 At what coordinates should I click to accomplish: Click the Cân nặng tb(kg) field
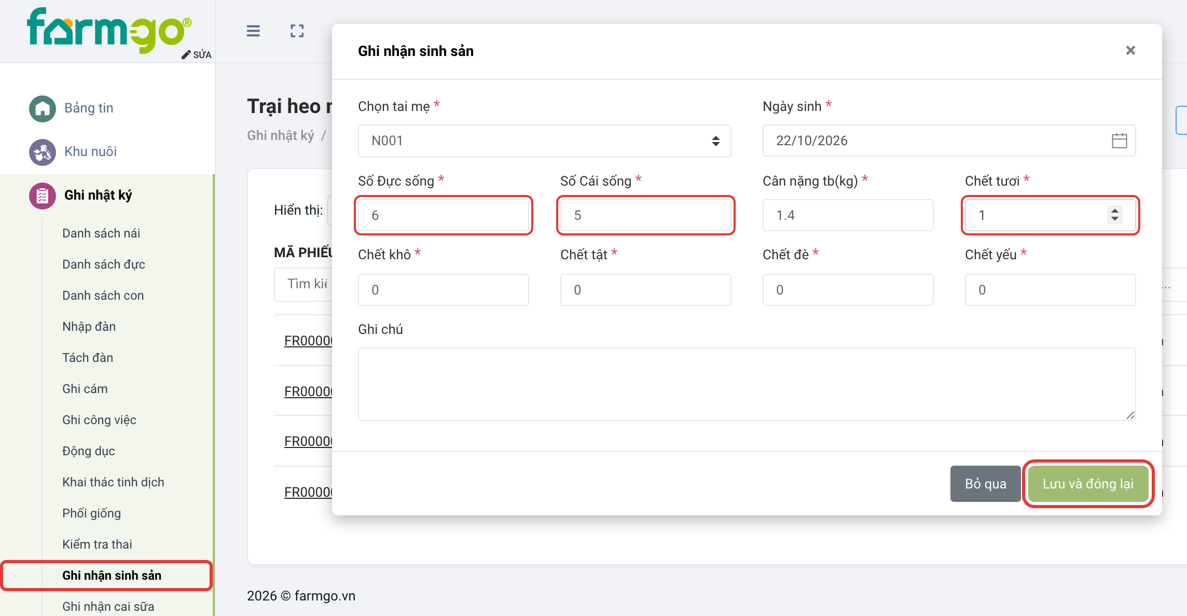coord(848,215)
